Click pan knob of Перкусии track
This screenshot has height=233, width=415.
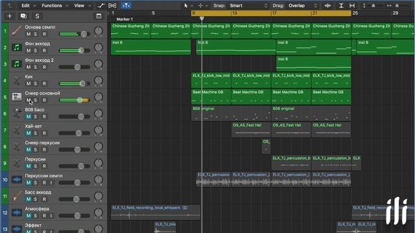coord(99,163)
